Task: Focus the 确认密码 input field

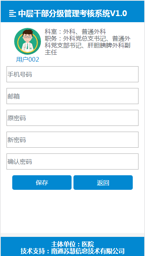Action: click(73, 161)
